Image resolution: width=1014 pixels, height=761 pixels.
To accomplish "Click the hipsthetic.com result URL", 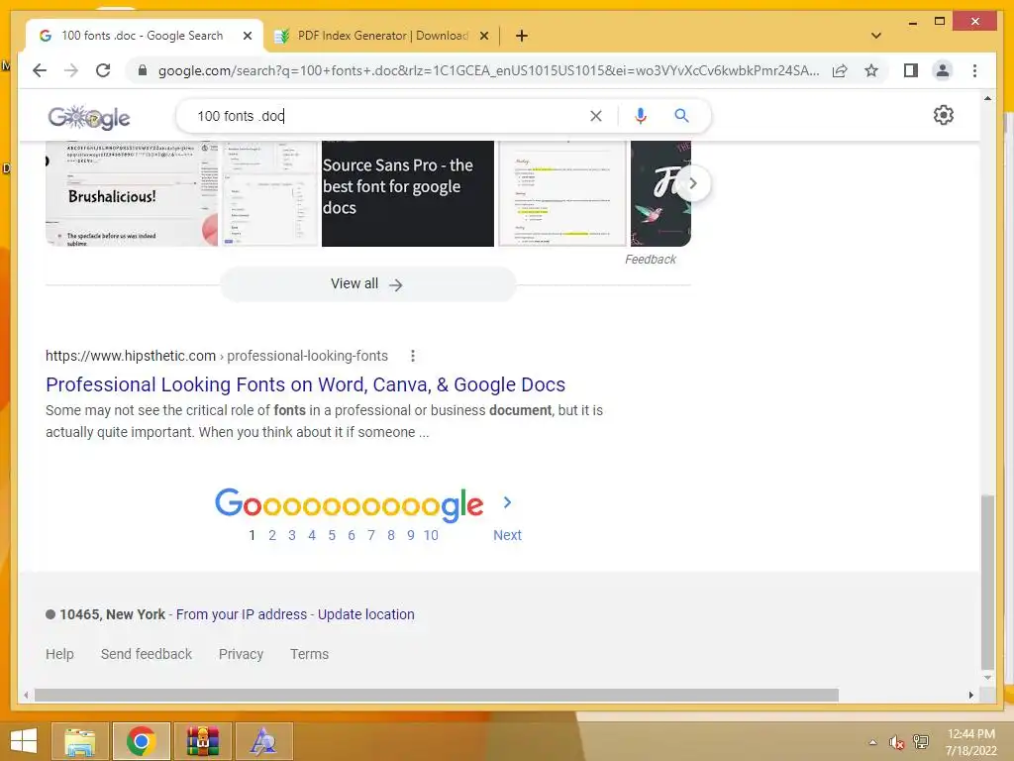I will pyautogui.click(x=217, y=356).
